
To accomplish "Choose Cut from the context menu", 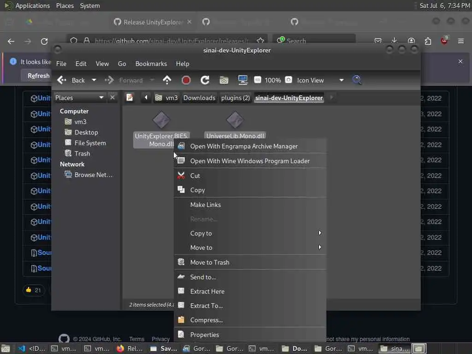I will tap(250, 176).
